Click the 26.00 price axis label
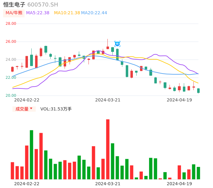This screenshot has height=188, width=213. click(11, 42)
